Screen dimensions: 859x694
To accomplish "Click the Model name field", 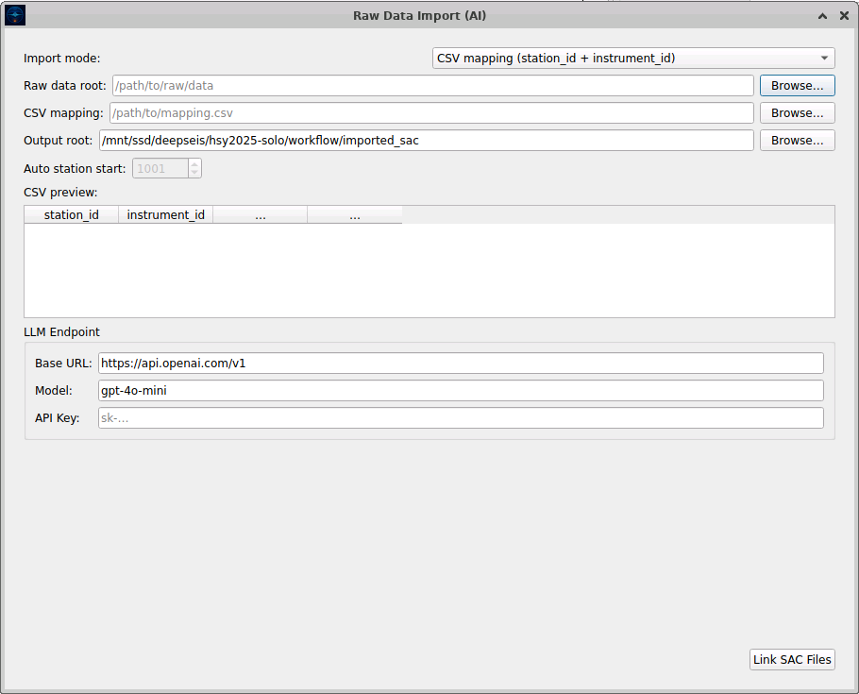I will pyautogui.click(x=461, y=390).
